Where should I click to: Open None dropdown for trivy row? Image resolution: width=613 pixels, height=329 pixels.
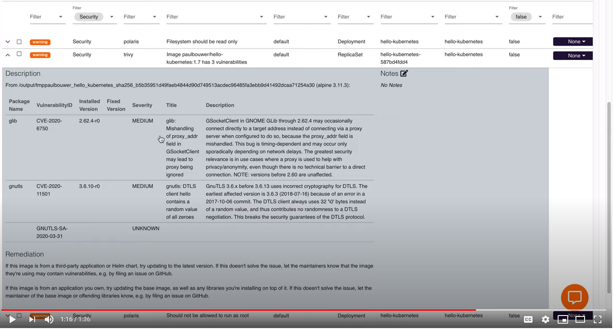click(573, 56)
